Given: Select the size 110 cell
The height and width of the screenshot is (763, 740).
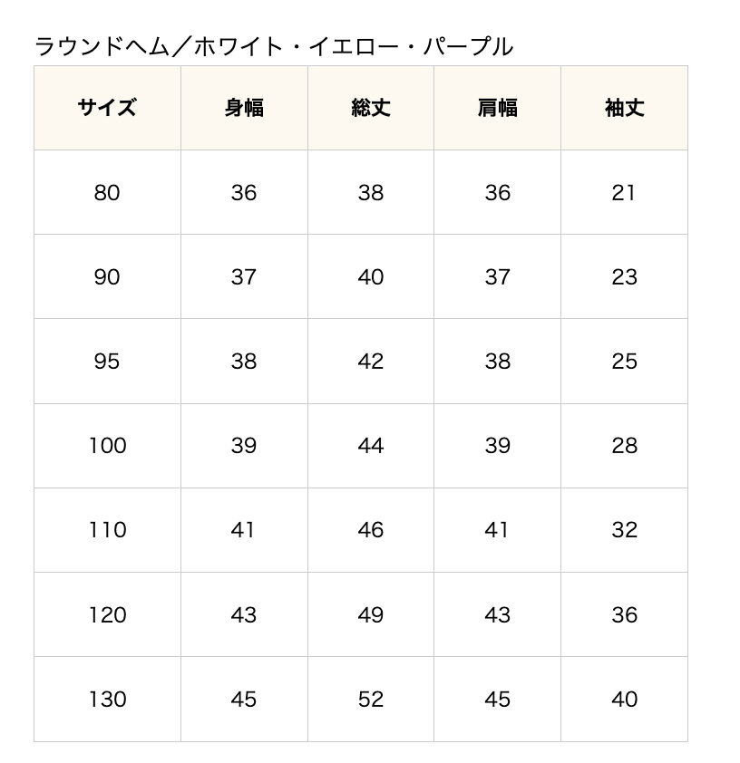Looking at the screenshot, I should pos(107,529).
